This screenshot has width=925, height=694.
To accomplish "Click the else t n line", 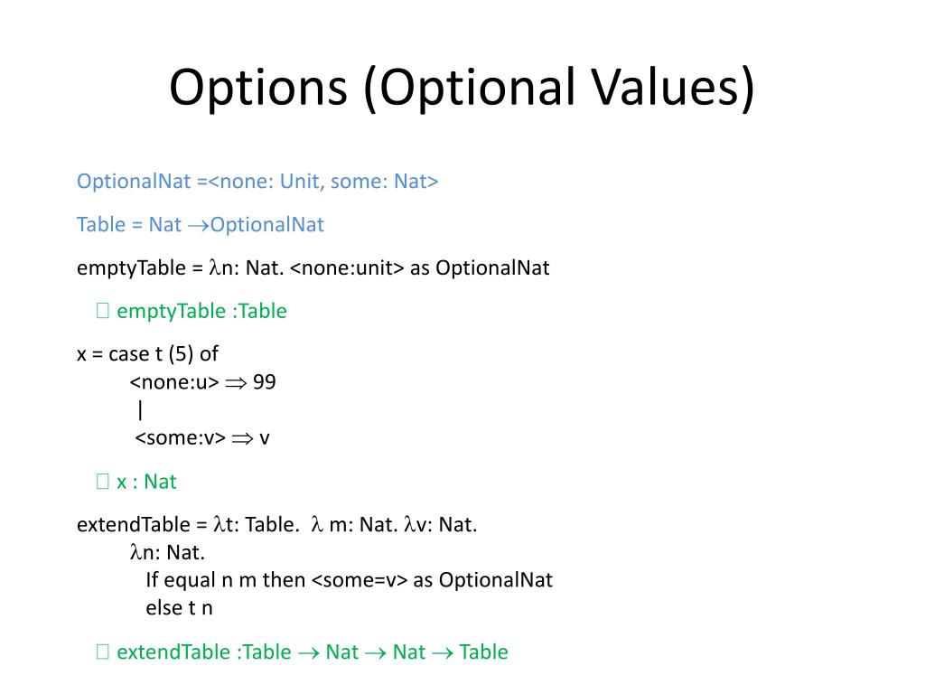I will [180, 608].
